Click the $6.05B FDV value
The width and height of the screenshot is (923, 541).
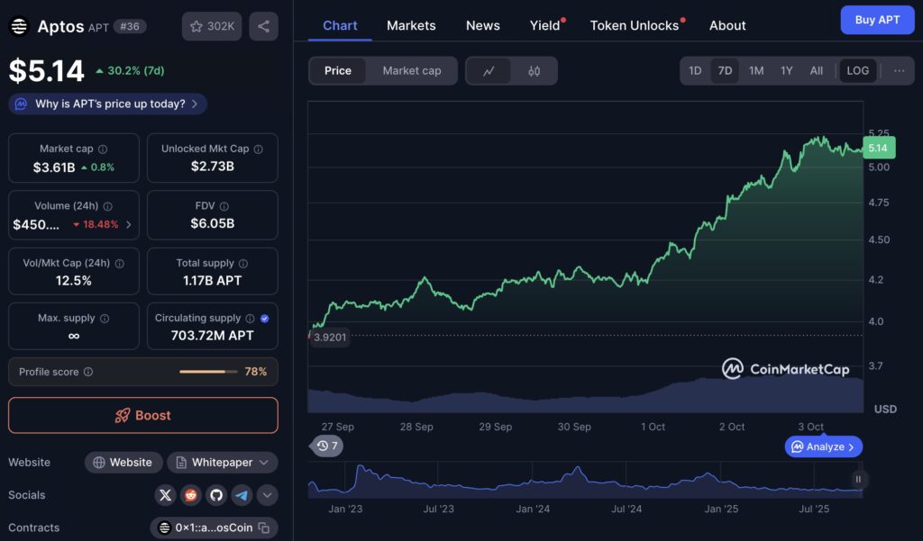tap(213, 223)
